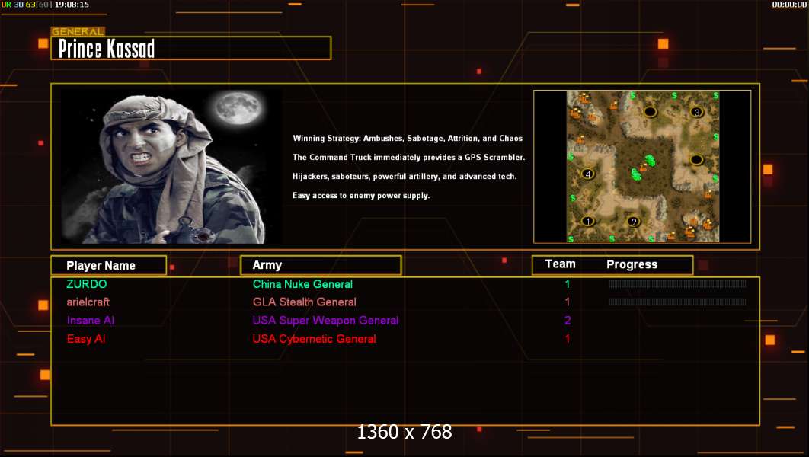Click the tech building icon at map center

[644, 167]
